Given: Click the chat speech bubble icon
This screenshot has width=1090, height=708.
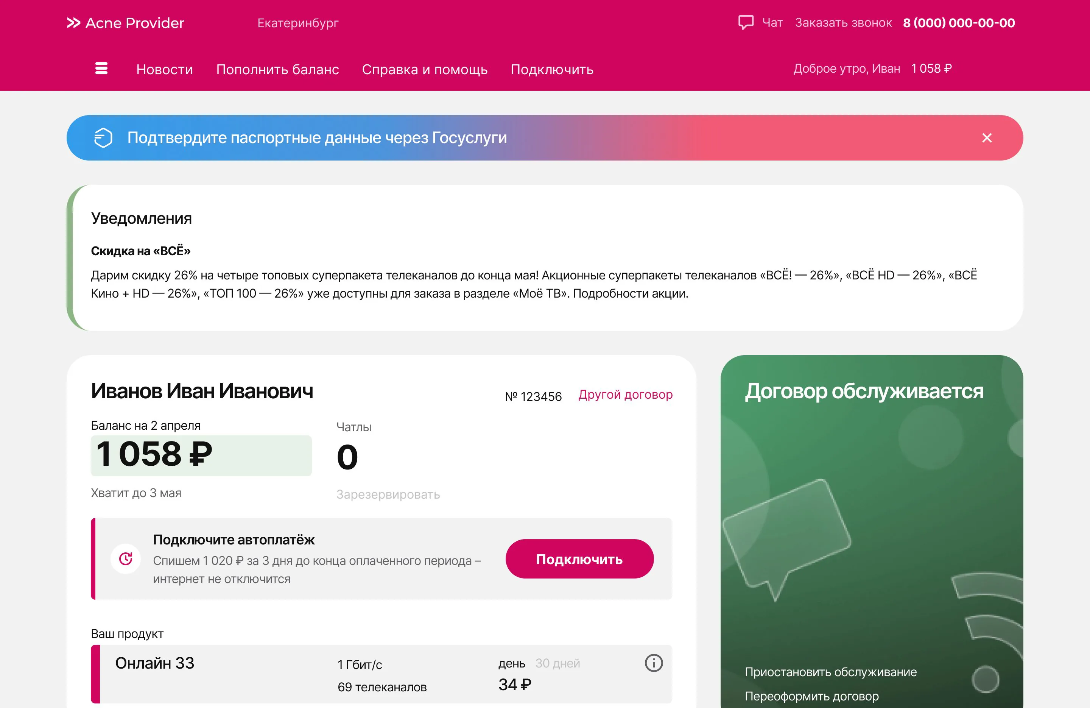Looking at the screenshot, I should [x=746, y=22].
